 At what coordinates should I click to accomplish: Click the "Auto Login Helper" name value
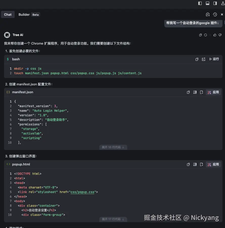[x=50, y=111]
